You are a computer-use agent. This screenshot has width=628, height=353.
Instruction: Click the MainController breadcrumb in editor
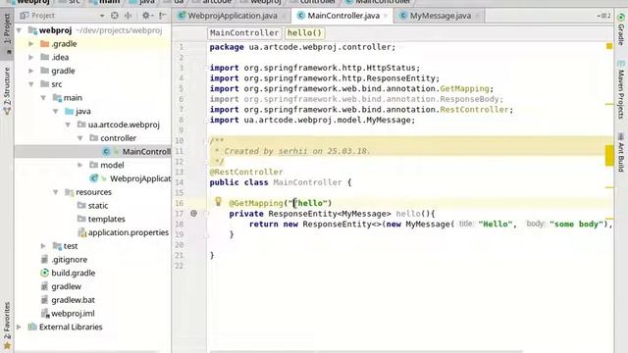(244, 32)
